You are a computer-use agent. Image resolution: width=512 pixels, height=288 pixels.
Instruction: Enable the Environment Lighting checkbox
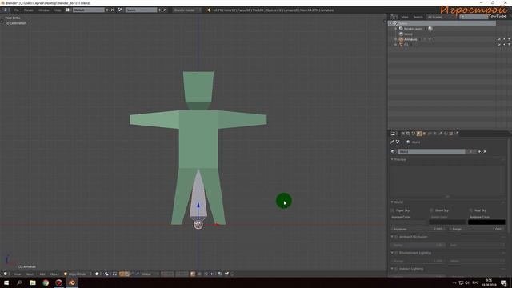click(397, 253)
